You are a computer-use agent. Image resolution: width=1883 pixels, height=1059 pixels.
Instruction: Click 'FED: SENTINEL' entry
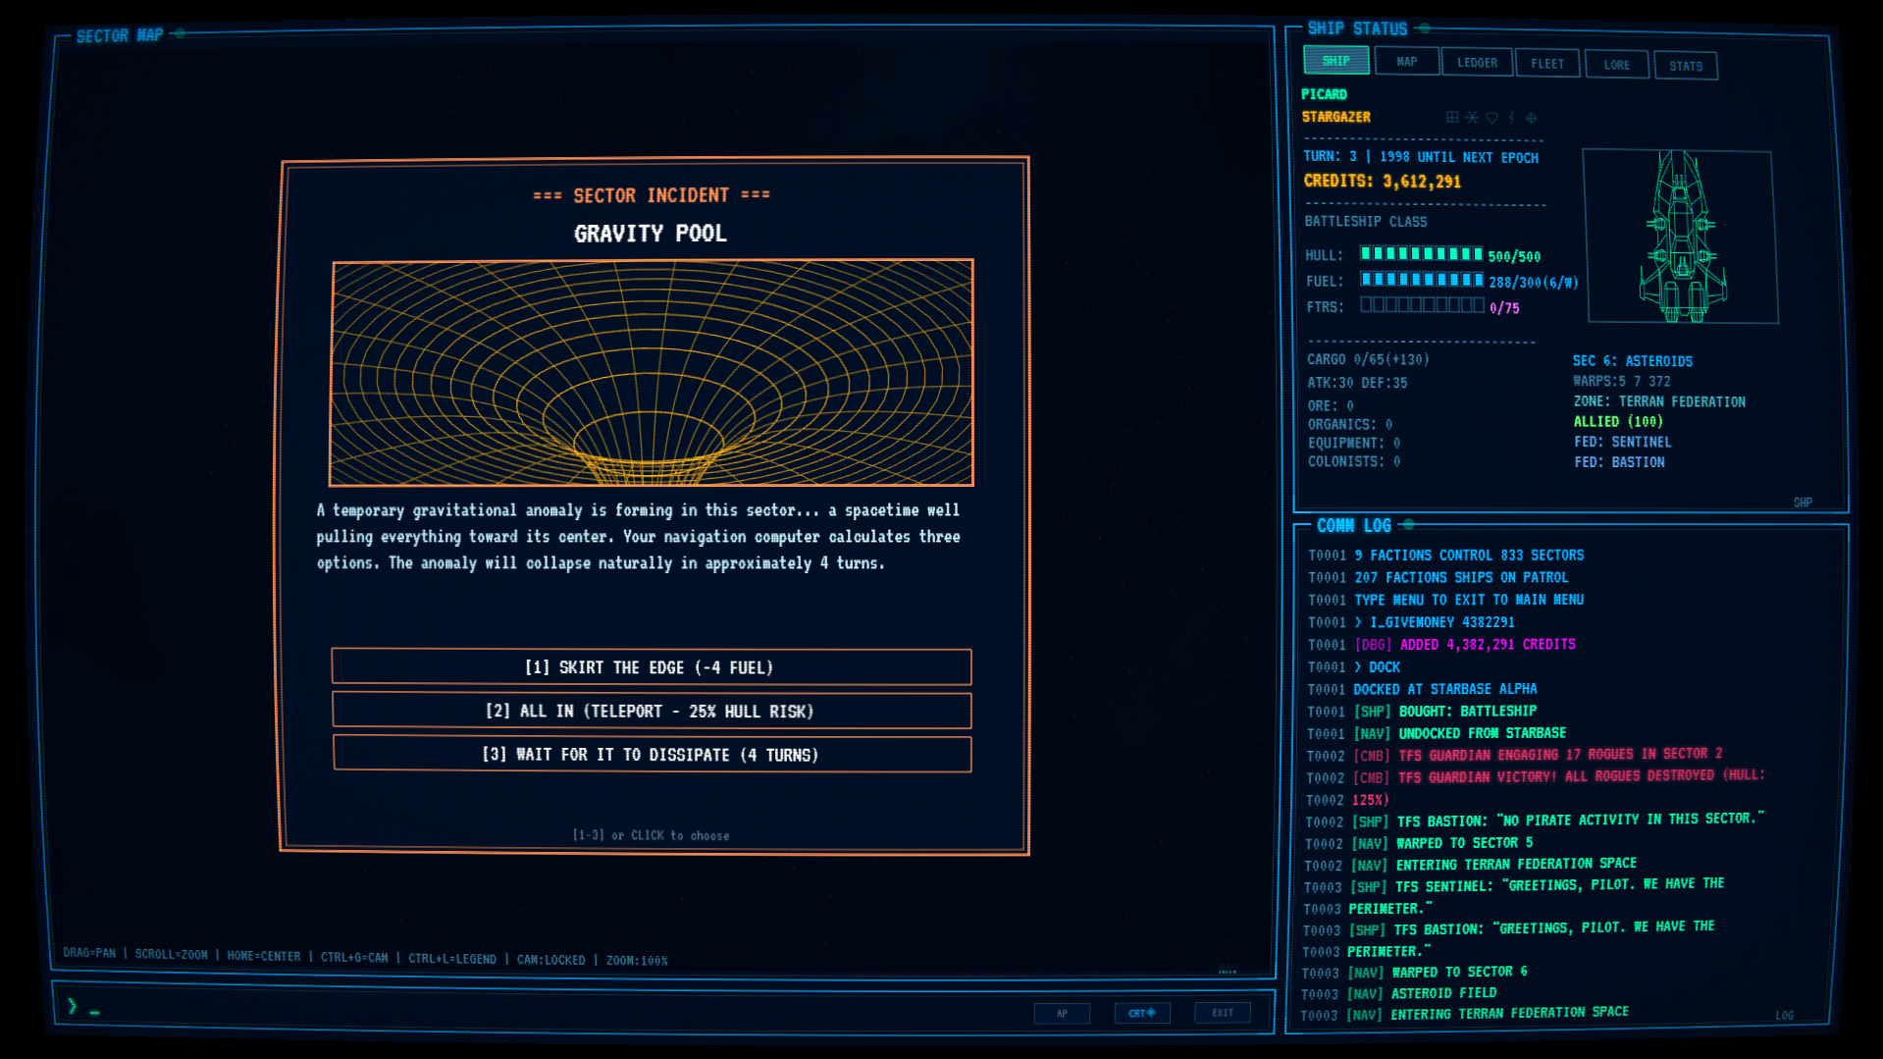[1622, 443]
